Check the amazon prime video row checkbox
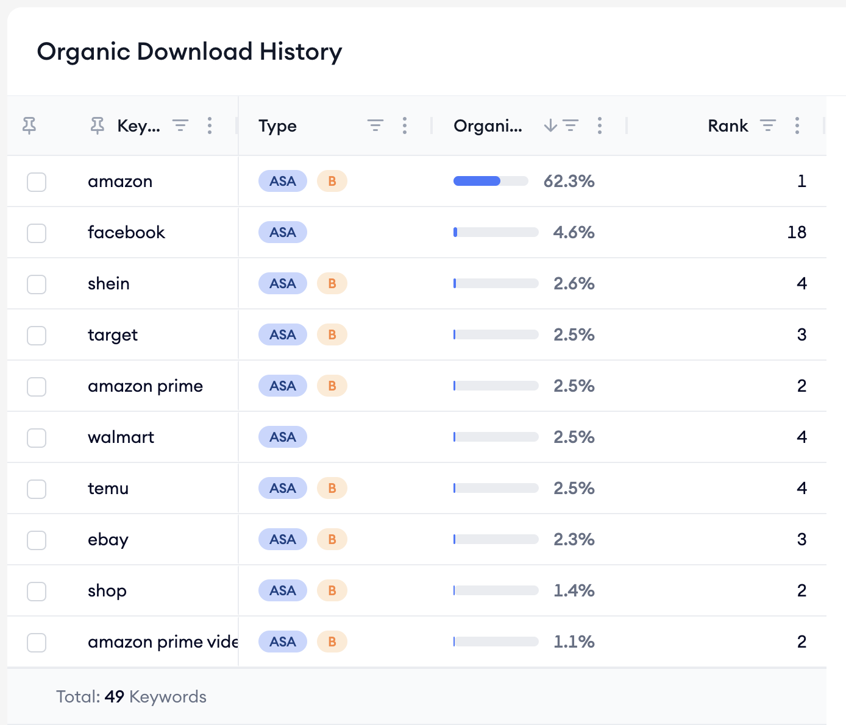This screenshot has width=846, height=725. click(x=37, y=642)
